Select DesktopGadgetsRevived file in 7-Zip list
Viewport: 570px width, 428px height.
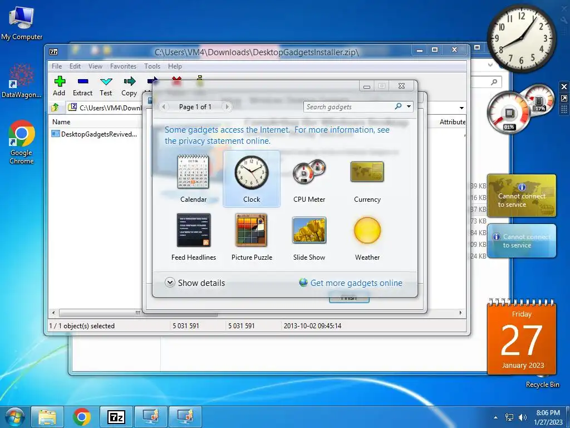click(x=95, y=134)
